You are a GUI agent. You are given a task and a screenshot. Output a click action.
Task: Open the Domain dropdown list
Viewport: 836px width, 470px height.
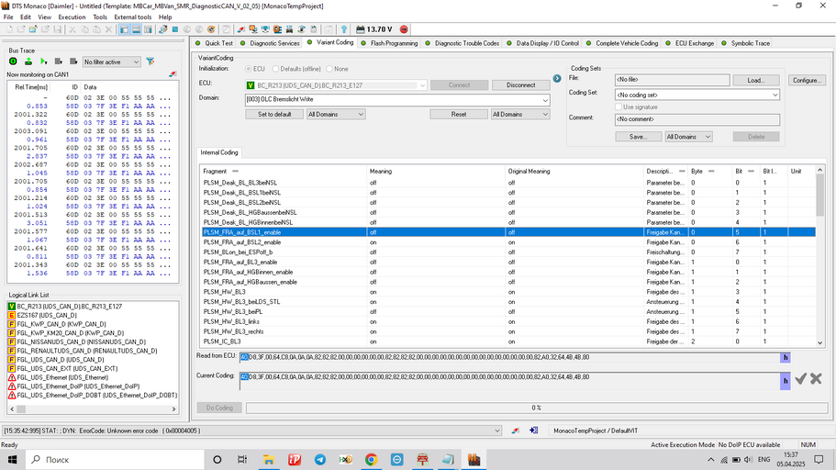[x=544, y=99]
